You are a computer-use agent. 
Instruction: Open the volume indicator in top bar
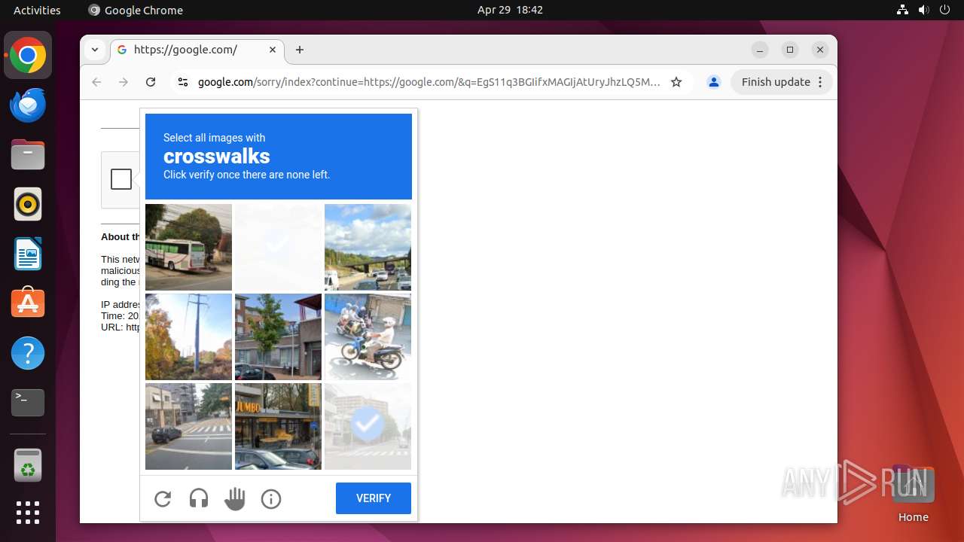[924, 10]
